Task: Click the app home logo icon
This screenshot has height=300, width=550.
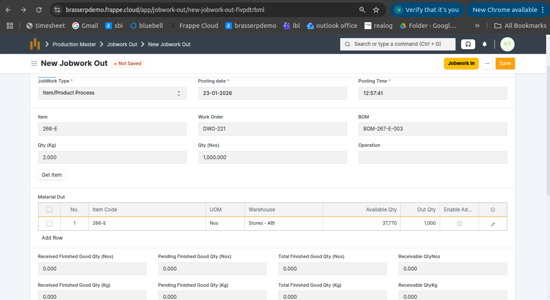Action: [x=35, y=44]
